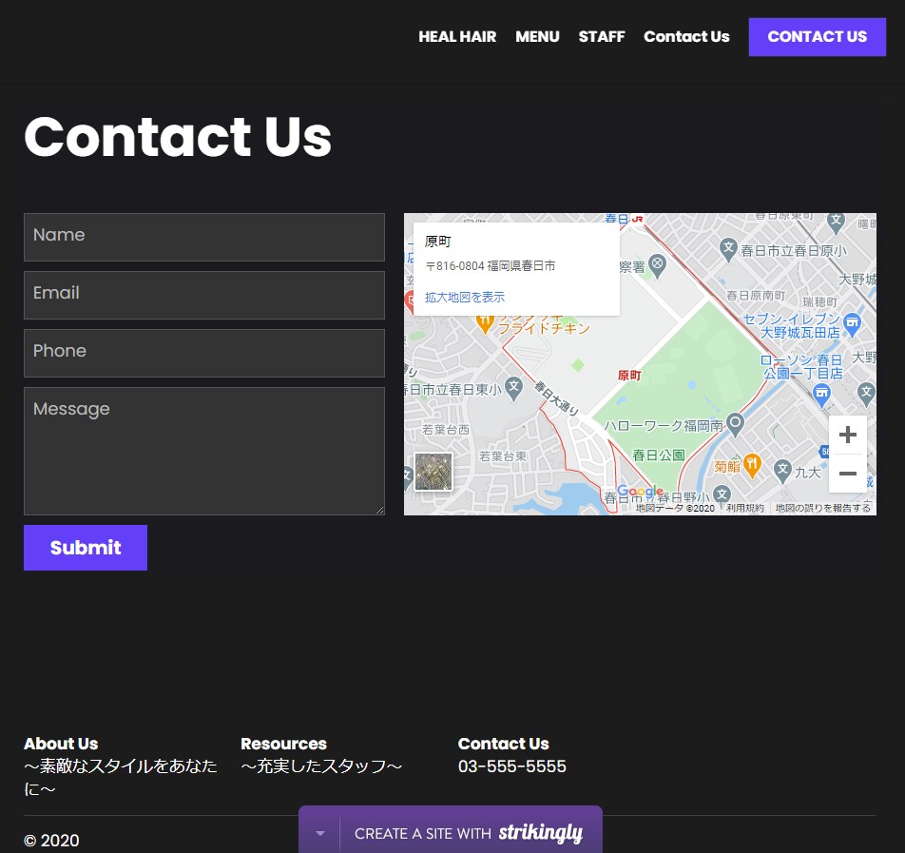This screenshot has width=905, height=853.
Task: Open the 拡大地図を表示 link on map
Action: coord(465,297)
